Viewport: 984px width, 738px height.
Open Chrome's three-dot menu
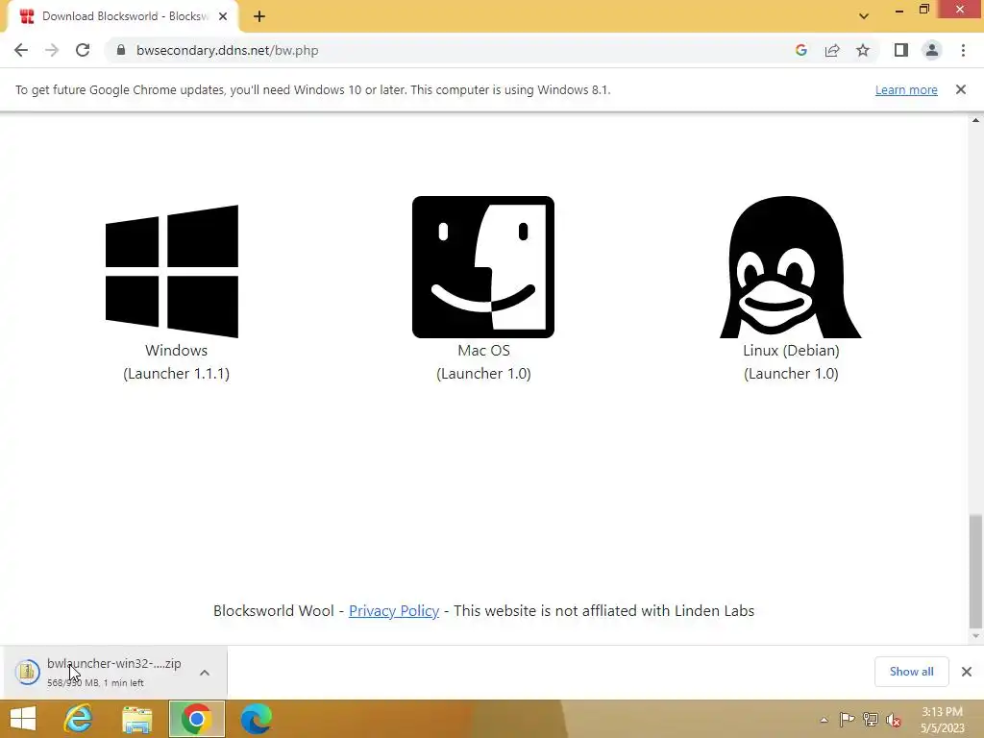[963, 50]
